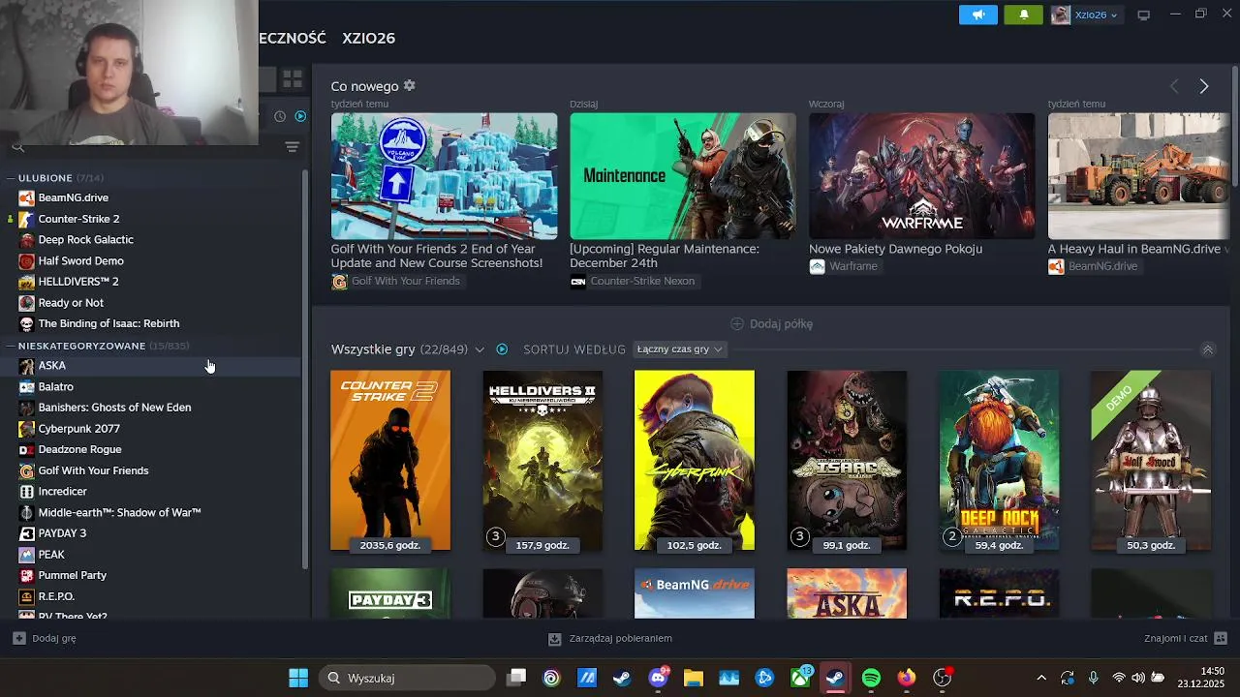
Task: Open OBS Studio from the taskbar
Action: click(942, 678)
